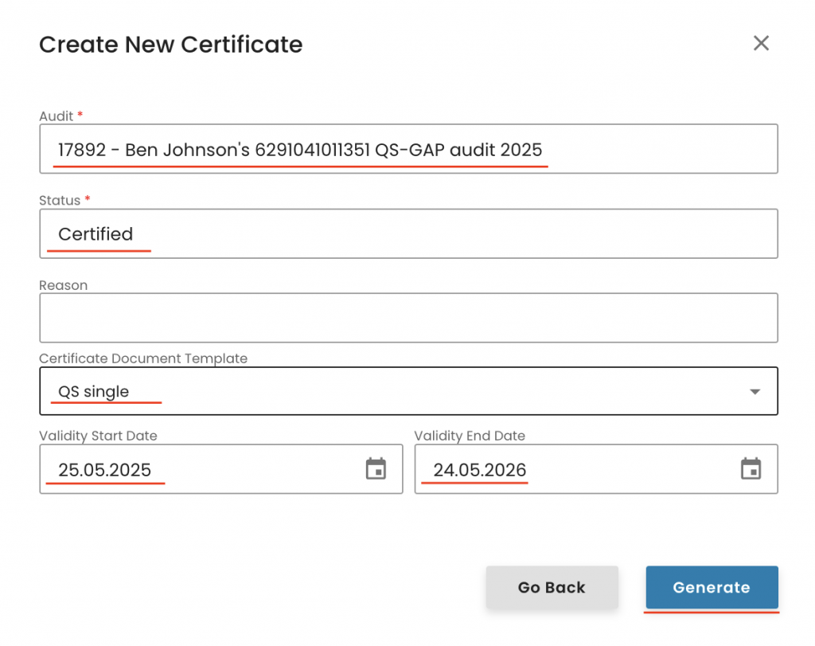Click the end date value 24.05.2026
The width and height of the screenshot is (815, 646).
pyautogui.click(x=480, y=470)
